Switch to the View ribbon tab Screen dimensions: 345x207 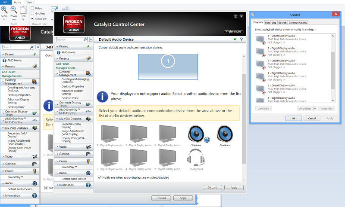pos(29,3)
